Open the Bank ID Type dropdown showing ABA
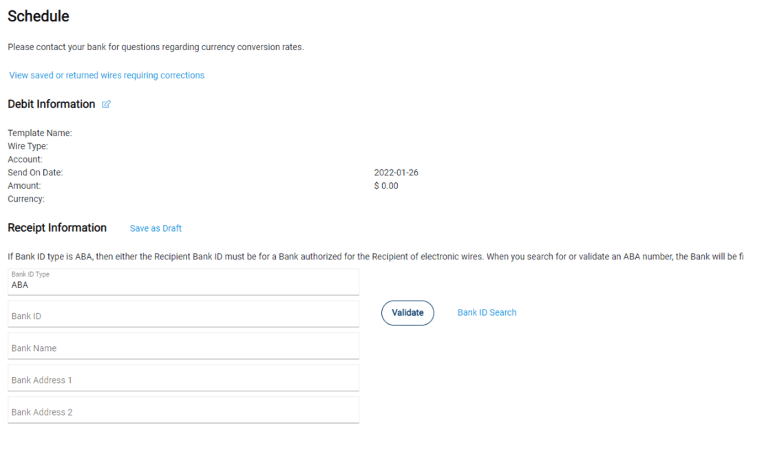 pos(183,281)
